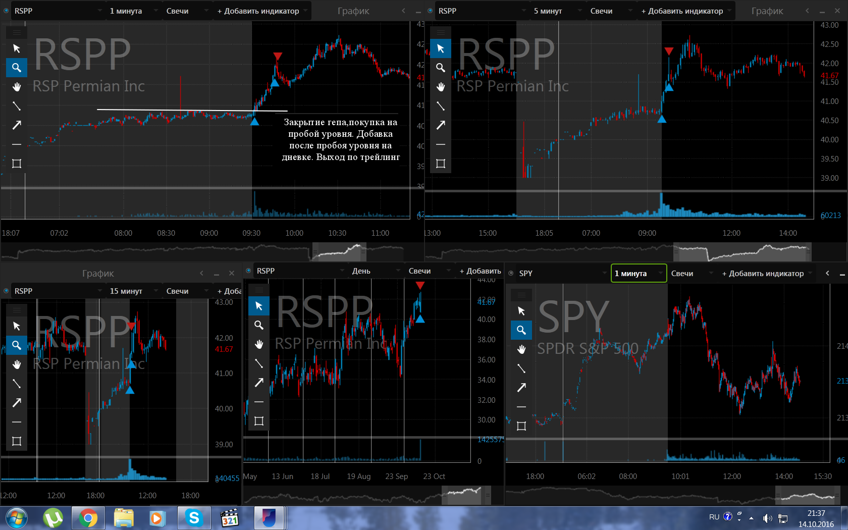Open the '15 минут' timeframe dropdown
The image size is (848, 530).
(x=133, y=291)
